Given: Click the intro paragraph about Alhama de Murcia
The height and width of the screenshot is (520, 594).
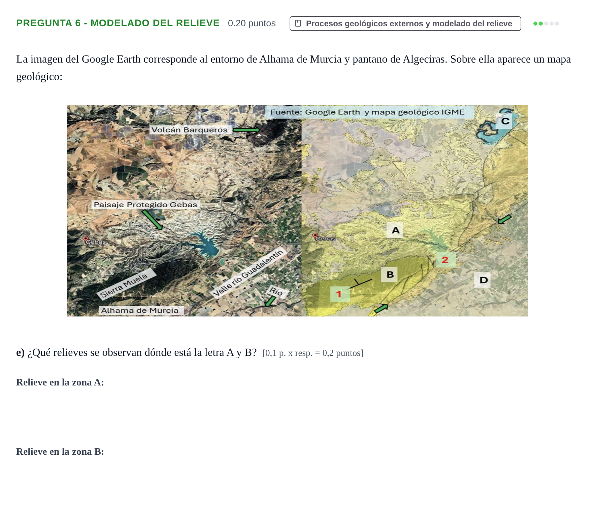Looking at the screenshot, I should point(294,68).
